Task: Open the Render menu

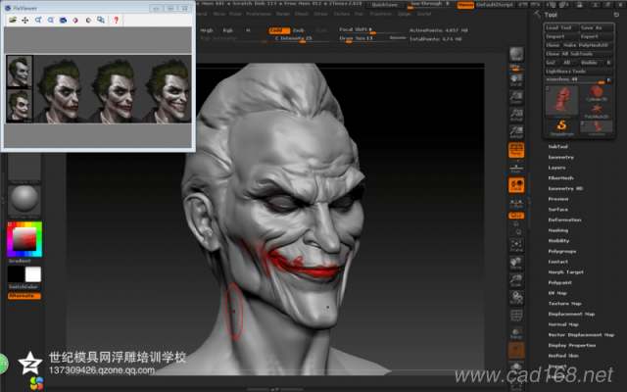Action: tap(283, 14)
